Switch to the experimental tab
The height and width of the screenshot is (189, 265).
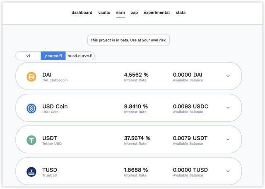click(x=157, y=13)
